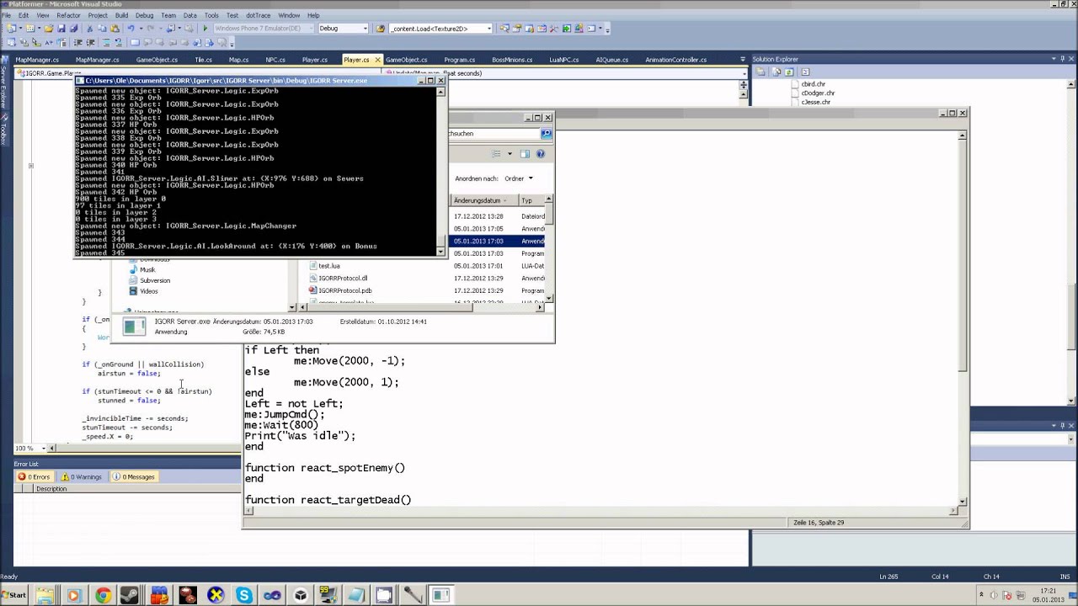Close the active Player.cs tab
The height and width of the screenshot is (606, 1078).
click(x=377, y=60)
